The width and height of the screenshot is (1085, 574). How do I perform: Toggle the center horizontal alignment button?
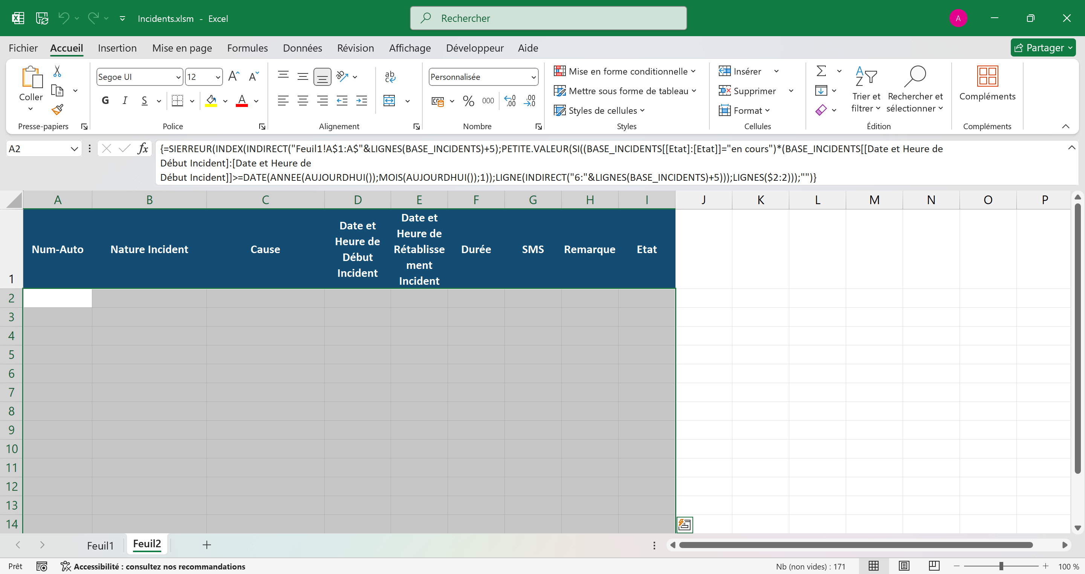303,101
